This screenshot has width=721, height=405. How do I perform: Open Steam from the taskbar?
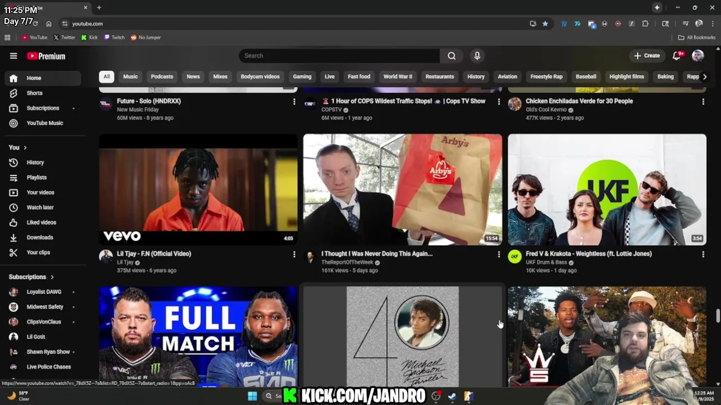452,396
